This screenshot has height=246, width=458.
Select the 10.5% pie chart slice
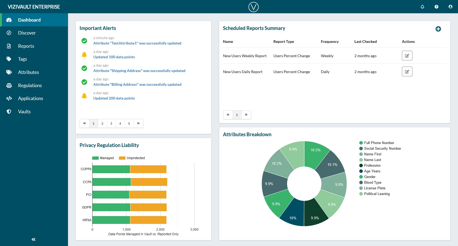point(315,153)
